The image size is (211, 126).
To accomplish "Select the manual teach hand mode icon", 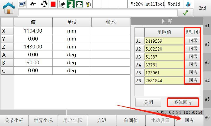I will coord(33,4).
